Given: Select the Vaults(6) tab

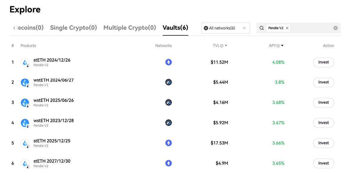Looking at the screenshot, I should point(175,28).
